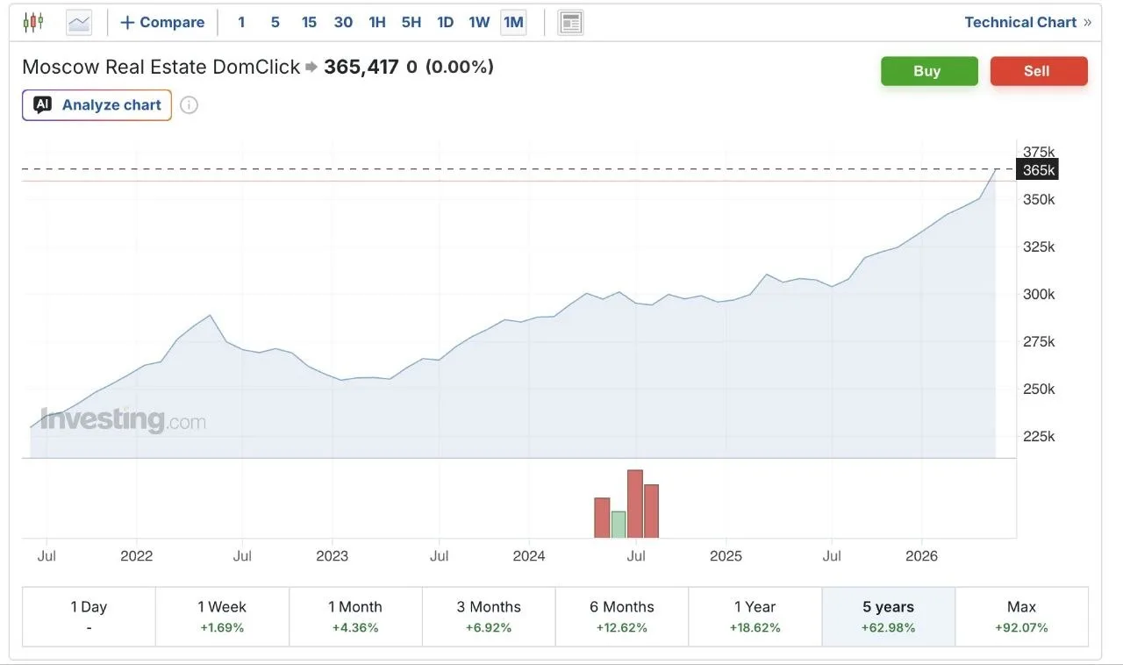Set interval to 30 minutes
This screenshot has height=665, width=1123.
(343, 22)
